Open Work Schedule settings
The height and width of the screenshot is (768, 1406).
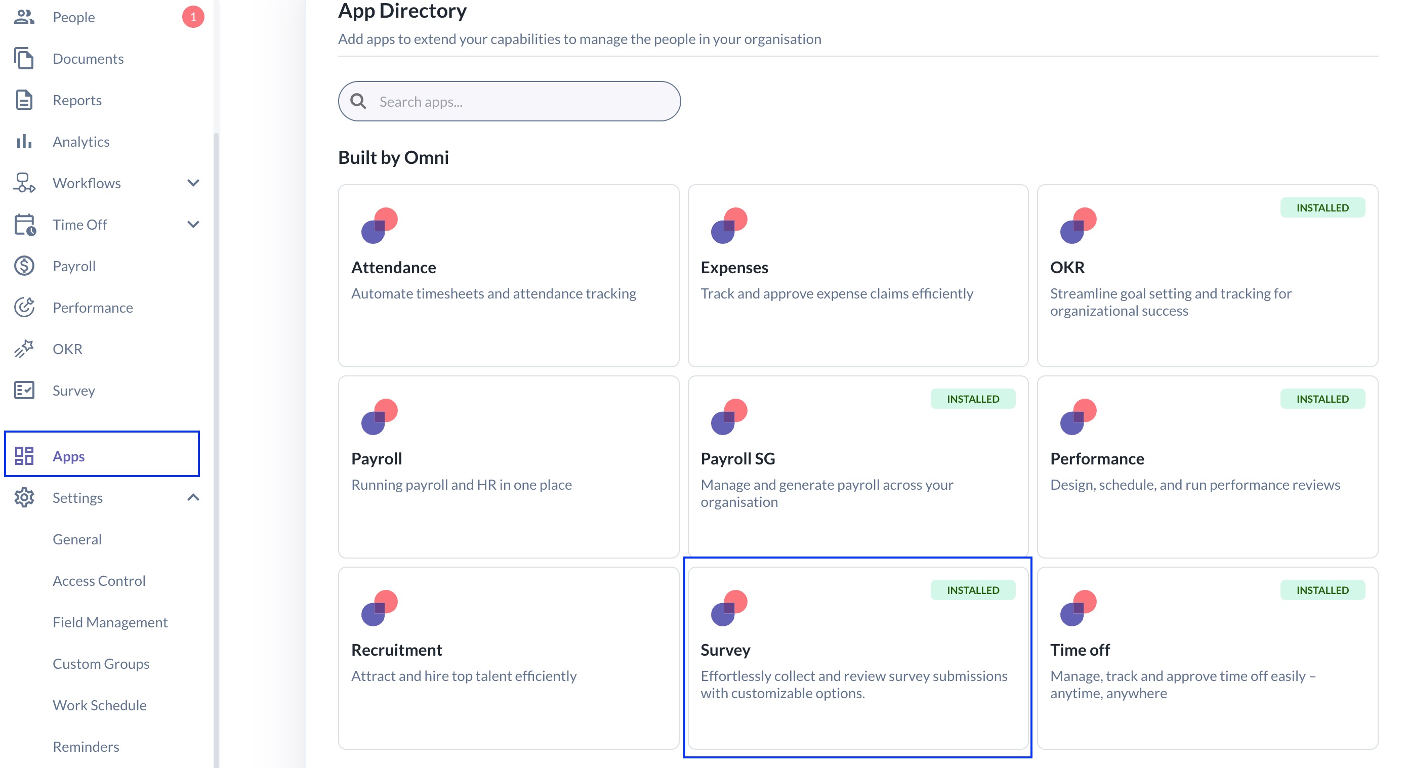click(x=99, y=705)
